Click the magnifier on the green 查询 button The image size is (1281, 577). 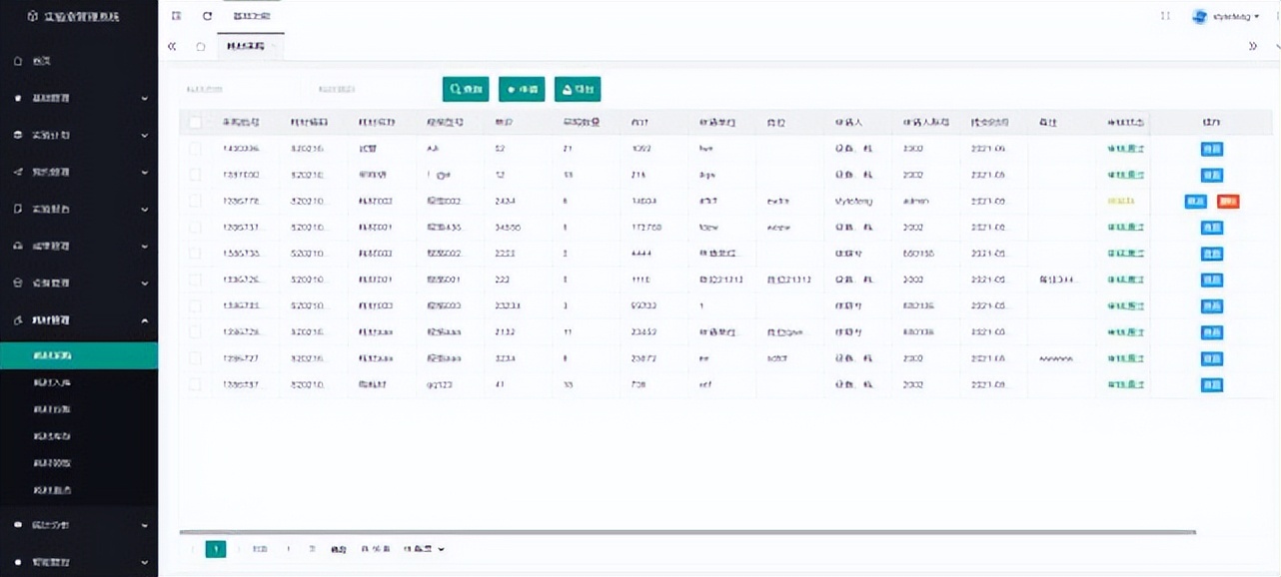[x=456, y=89]
